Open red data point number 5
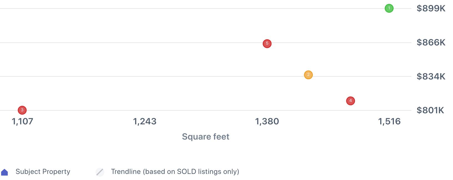The width and height of the screenshot is (453, 180). (267, 43)
